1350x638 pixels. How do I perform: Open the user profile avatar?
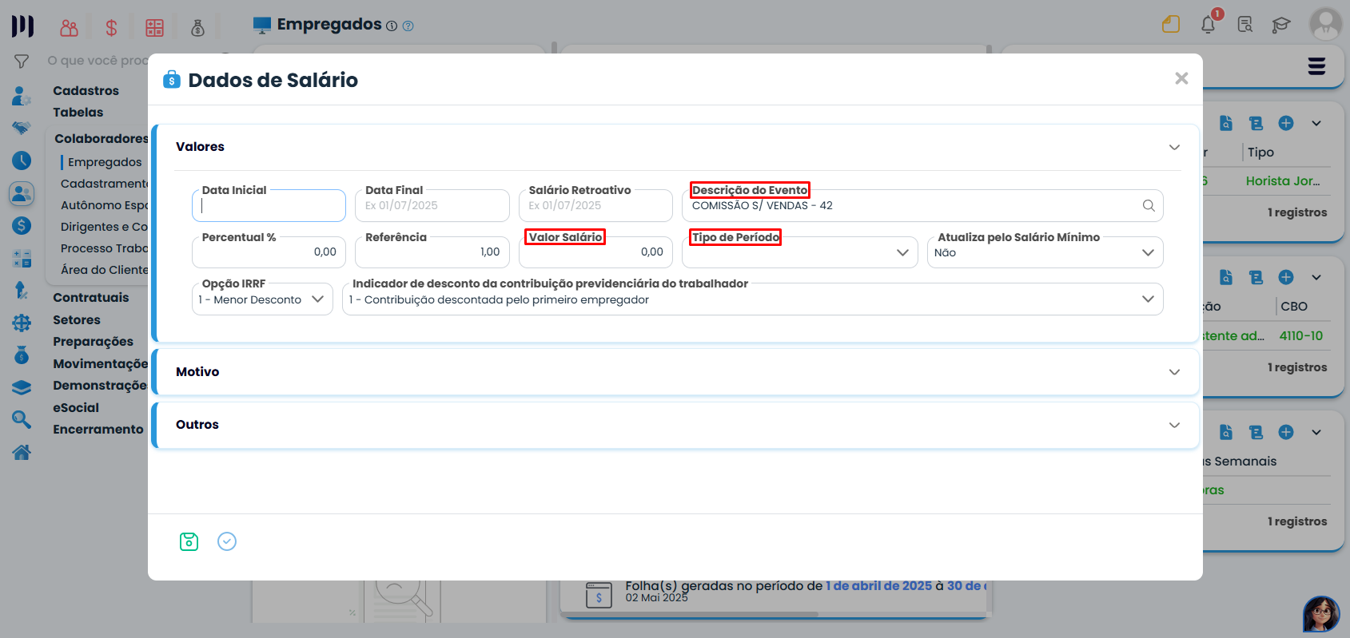1326,24
